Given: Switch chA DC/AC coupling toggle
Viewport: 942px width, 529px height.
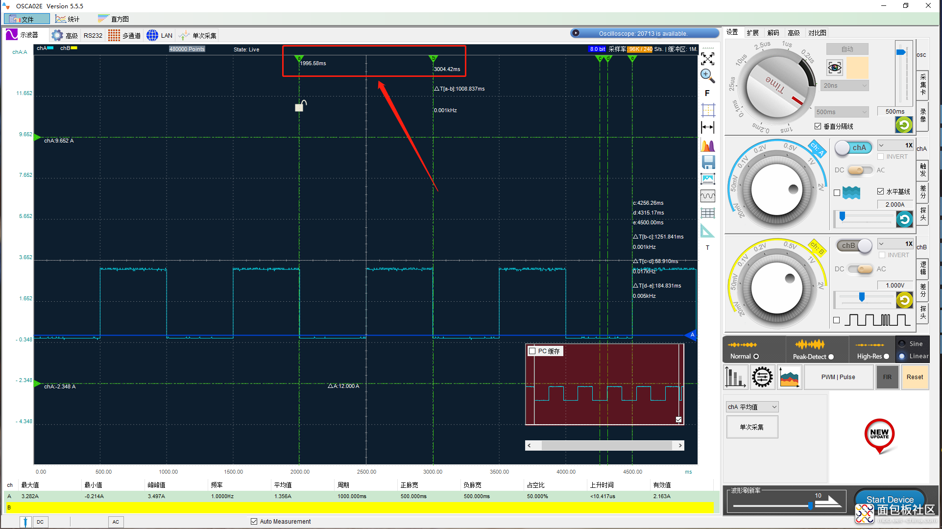Looking at the screenshot, I should (860, 170).
